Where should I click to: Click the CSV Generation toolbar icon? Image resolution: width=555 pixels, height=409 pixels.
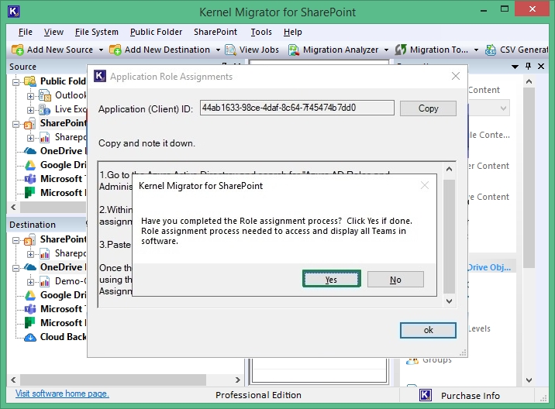pos(491,50)
